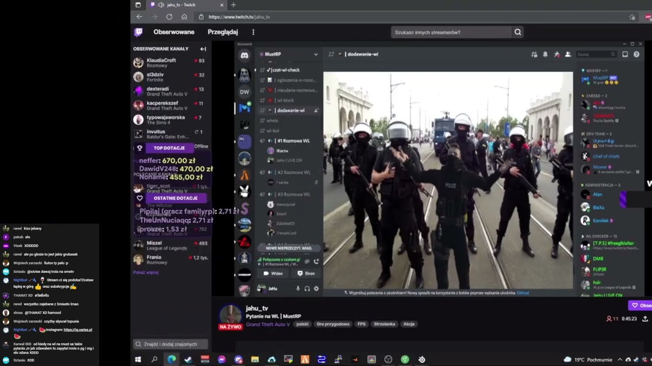Open Twitch home via purple logo
652x366 pixels.
138,32
